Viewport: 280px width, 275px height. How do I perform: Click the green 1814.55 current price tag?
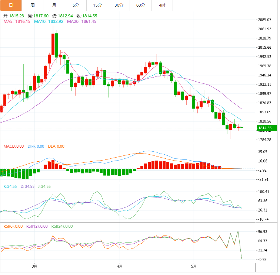[x=267, y=128]
